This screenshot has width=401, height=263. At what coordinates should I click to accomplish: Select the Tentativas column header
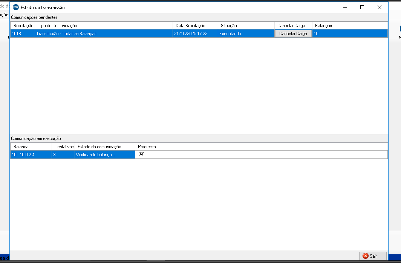[x=63, y=147]
